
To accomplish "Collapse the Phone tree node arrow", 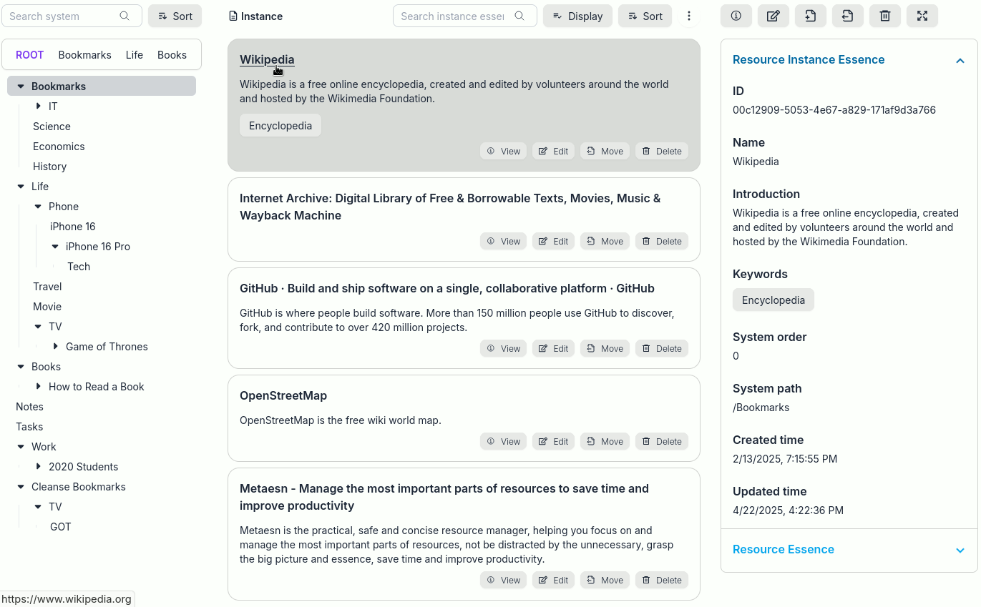I will [38, 206].
